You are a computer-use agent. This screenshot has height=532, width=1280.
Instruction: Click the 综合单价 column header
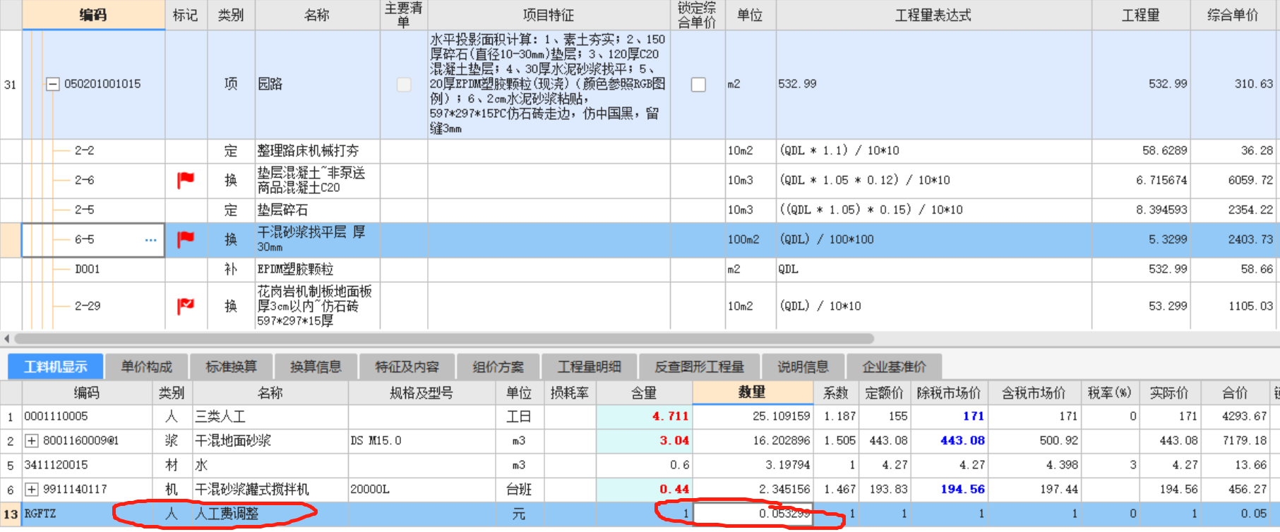[1233, 15]
